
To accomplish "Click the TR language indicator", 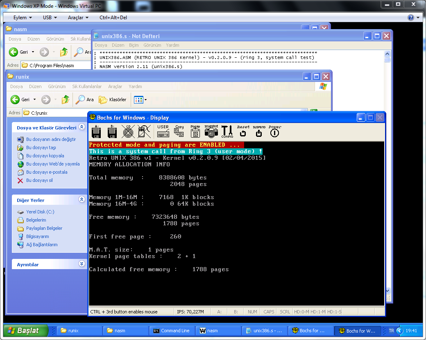I will pyautogui.click(x=391, y=331).
